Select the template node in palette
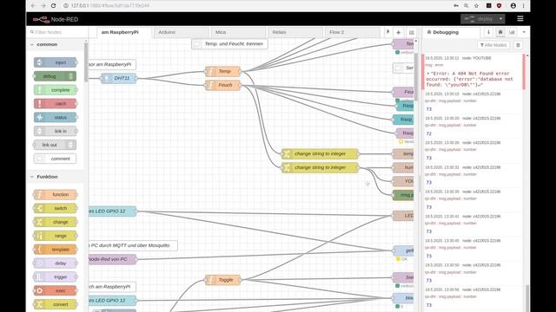Image resolution: width=556 pixels, height=312 pixels. pyautogui.click(x=55, y=250)
